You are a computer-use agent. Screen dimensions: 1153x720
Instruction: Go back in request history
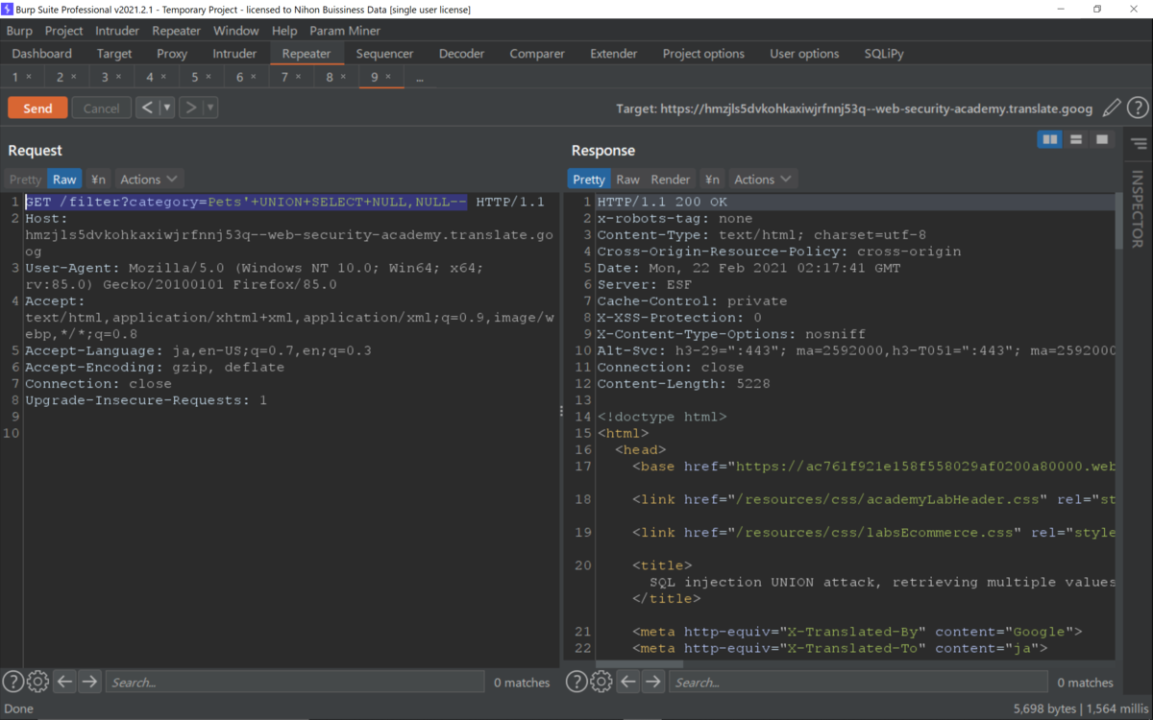[147, 108]
